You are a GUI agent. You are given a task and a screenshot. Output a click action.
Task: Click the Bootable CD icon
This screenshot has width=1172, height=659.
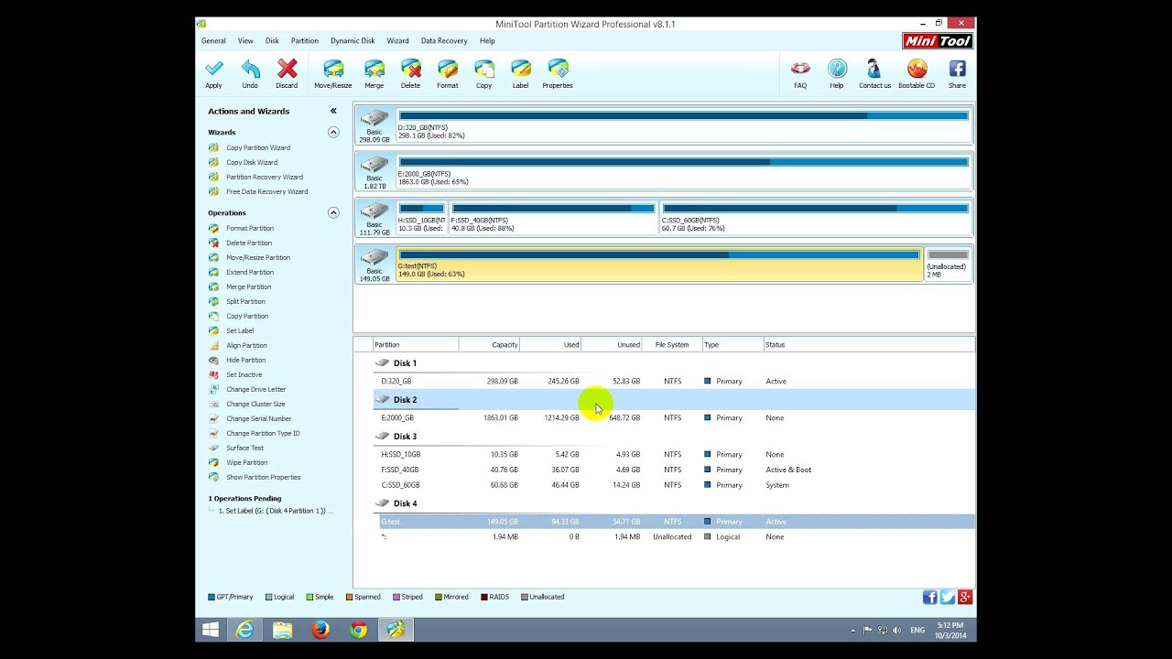pyautogui.click(x=917, y=69)
